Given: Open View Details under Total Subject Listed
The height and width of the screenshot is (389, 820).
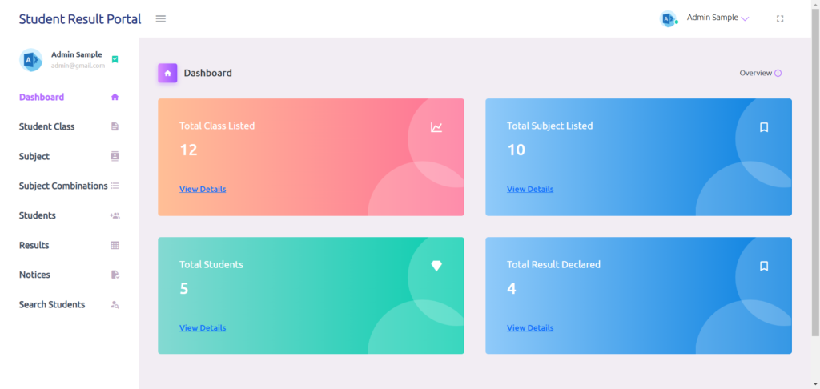Looking at the screenshot, I should pyautogui.click(x=530, y=189).
